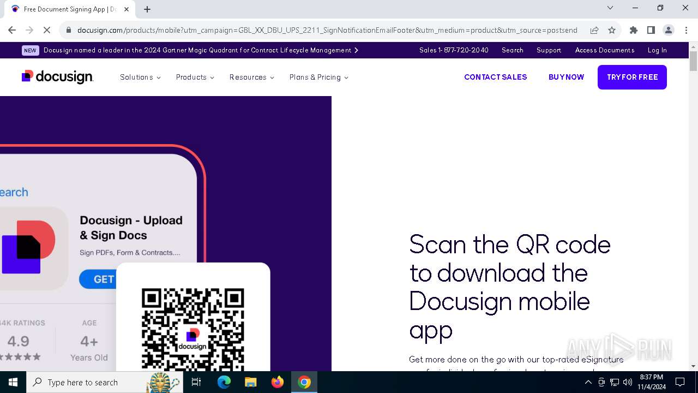Click the CONTACT SALES link
The image size is (698, 393).
(495, 77)
